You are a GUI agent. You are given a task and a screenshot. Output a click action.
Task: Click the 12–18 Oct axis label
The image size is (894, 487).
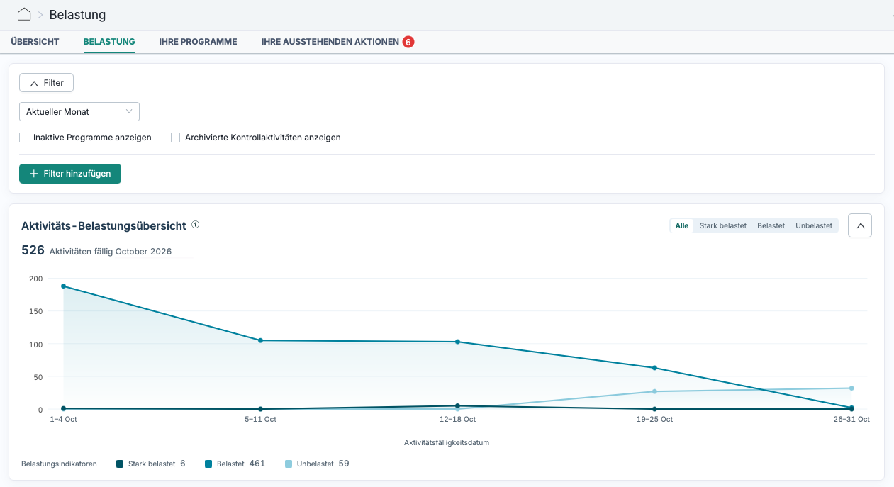(x=458, y=420)
